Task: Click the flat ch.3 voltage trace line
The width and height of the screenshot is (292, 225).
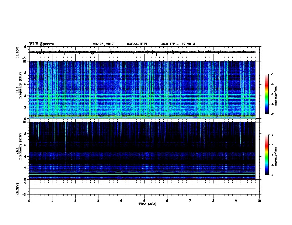Action: [142, 189]
